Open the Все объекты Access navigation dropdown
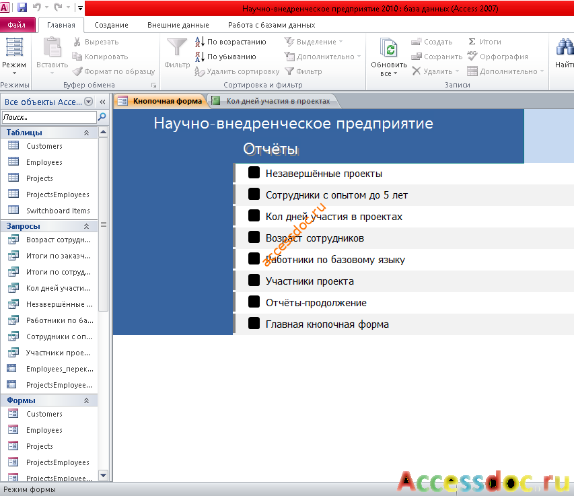Screen dimensions: 574x496 88,102
